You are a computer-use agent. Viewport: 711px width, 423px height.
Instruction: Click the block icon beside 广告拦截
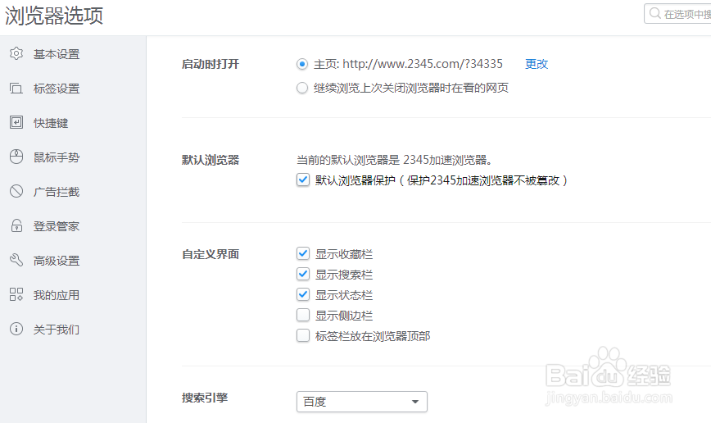coord(16,192)
